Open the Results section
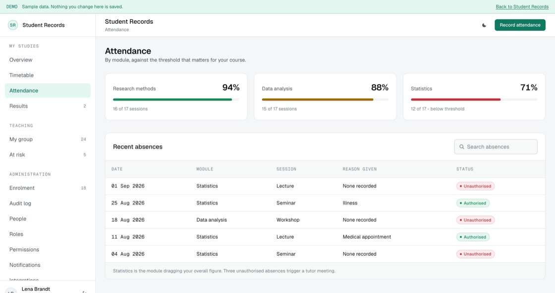This screenshot has height=293, width=555. pos(48,106)
